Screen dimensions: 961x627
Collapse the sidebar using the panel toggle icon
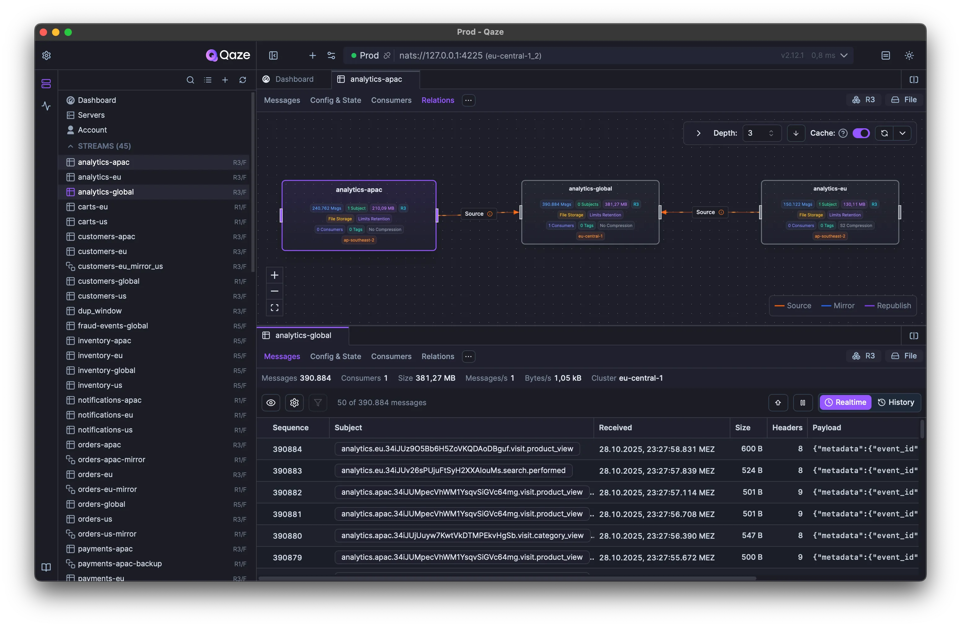(273, 55)
